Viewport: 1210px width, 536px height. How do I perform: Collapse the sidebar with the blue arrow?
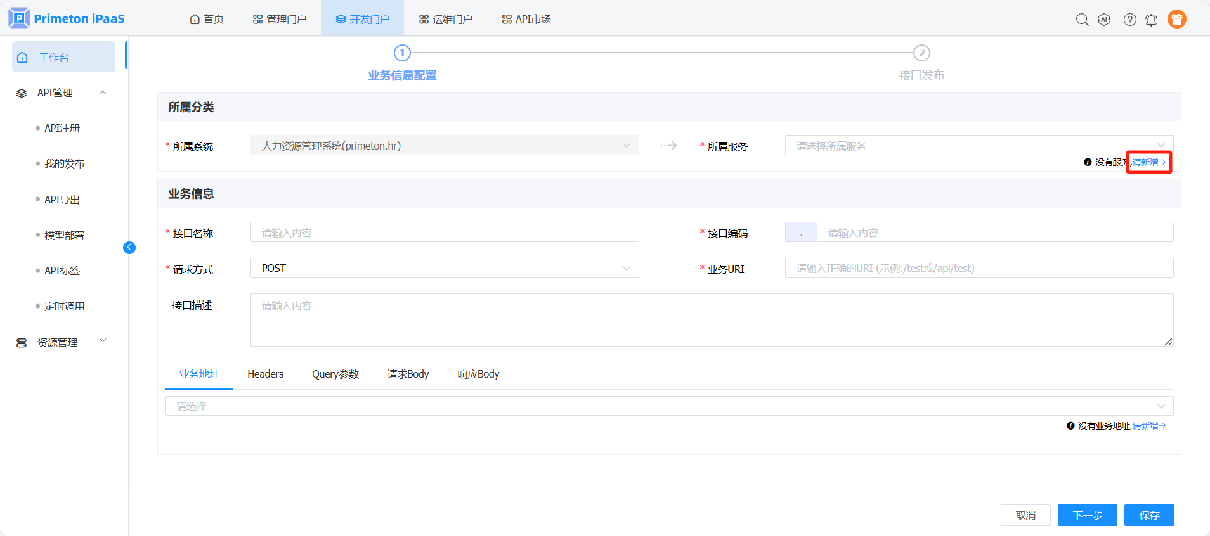tap(129, 248)
